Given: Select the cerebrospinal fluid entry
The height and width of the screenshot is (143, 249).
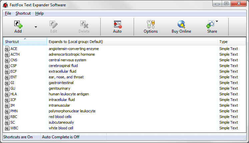Looking at the screenshot, I should point(63,66).
